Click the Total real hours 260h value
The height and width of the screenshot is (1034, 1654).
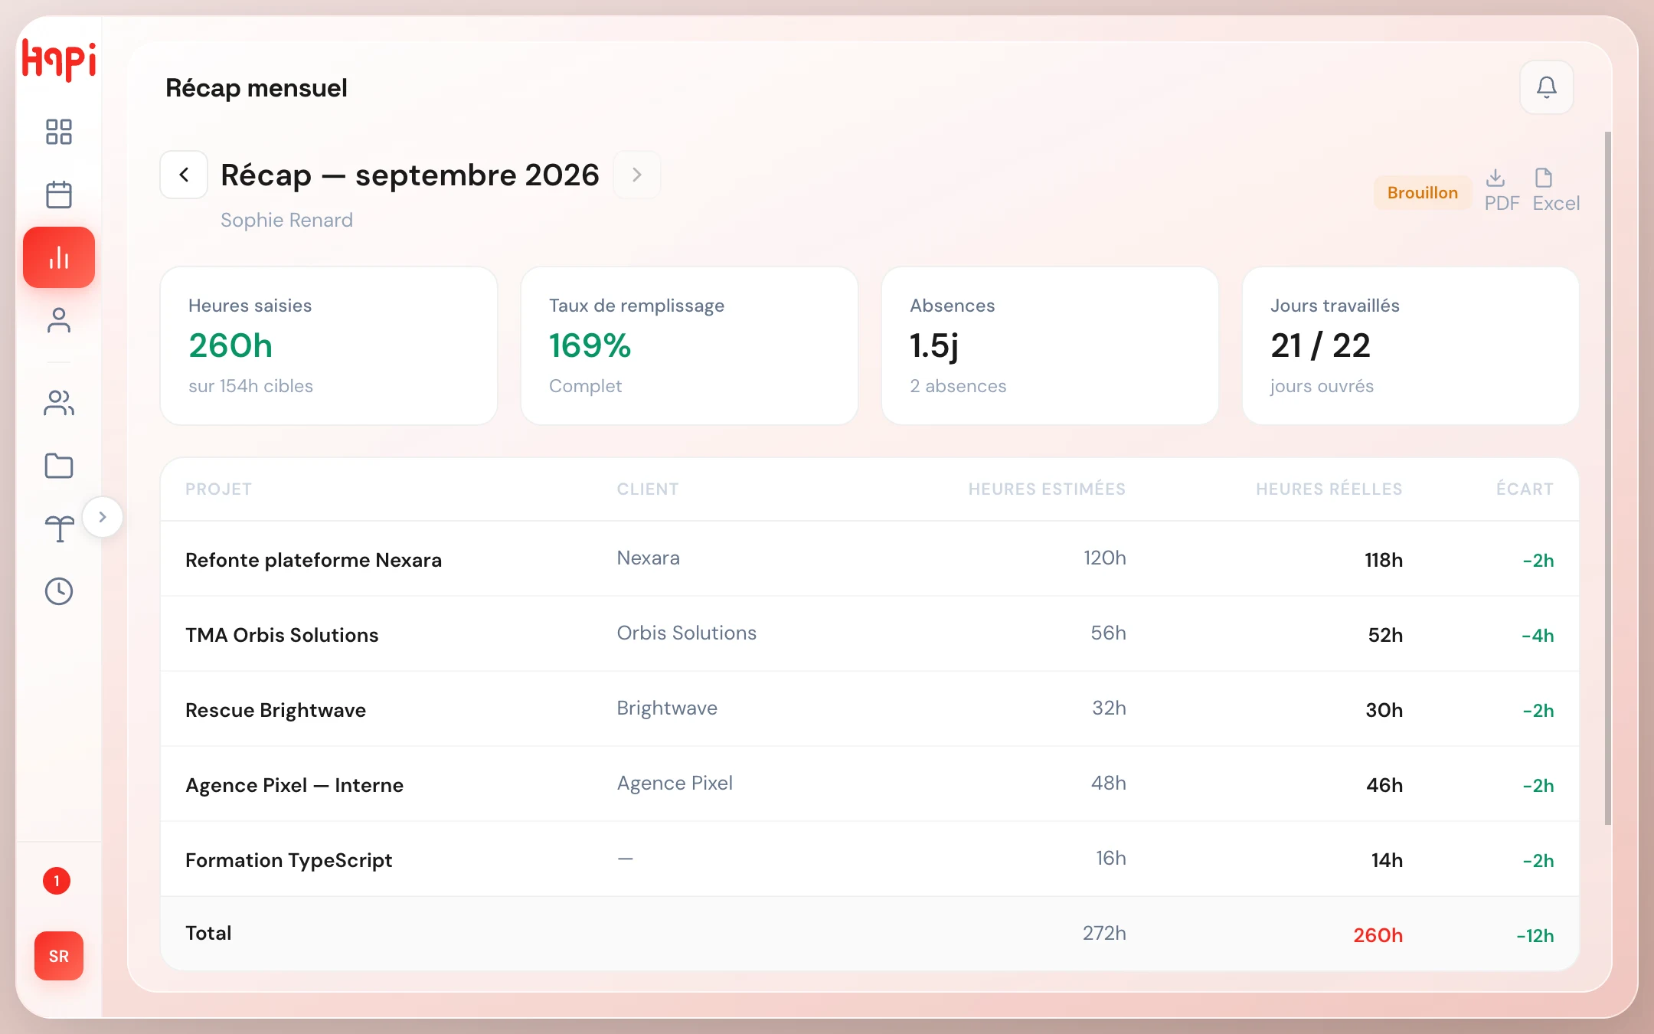[1378, 935]
